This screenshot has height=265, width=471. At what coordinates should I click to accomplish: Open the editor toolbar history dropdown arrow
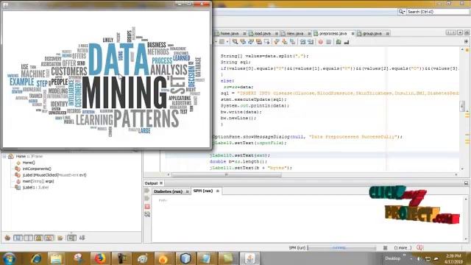tap(227, 42)
